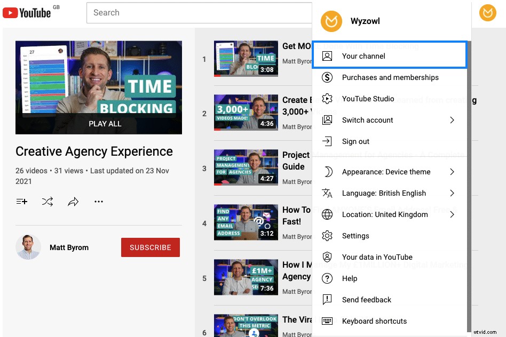
Task: Shuffle the Creative Agency Experience playlist
Action: 47,202
